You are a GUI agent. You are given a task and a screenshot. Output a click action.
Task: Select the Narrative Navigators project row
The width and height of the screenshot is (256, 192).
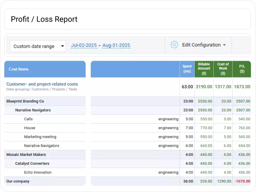[34, 110]
